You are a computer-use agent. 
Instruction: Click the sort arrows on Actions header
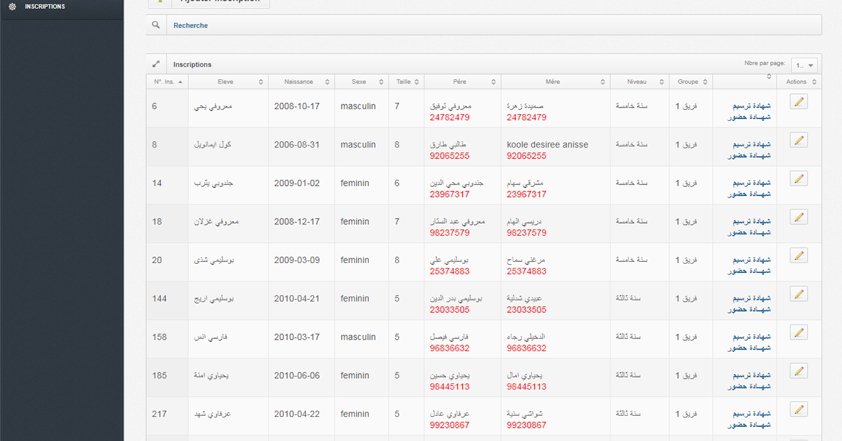pyautogui.click(x=814, y=82)
